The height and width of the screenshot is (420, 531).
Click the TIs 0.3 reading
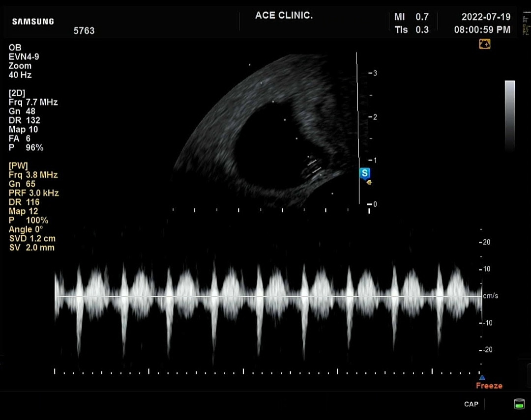pos(412,30)
